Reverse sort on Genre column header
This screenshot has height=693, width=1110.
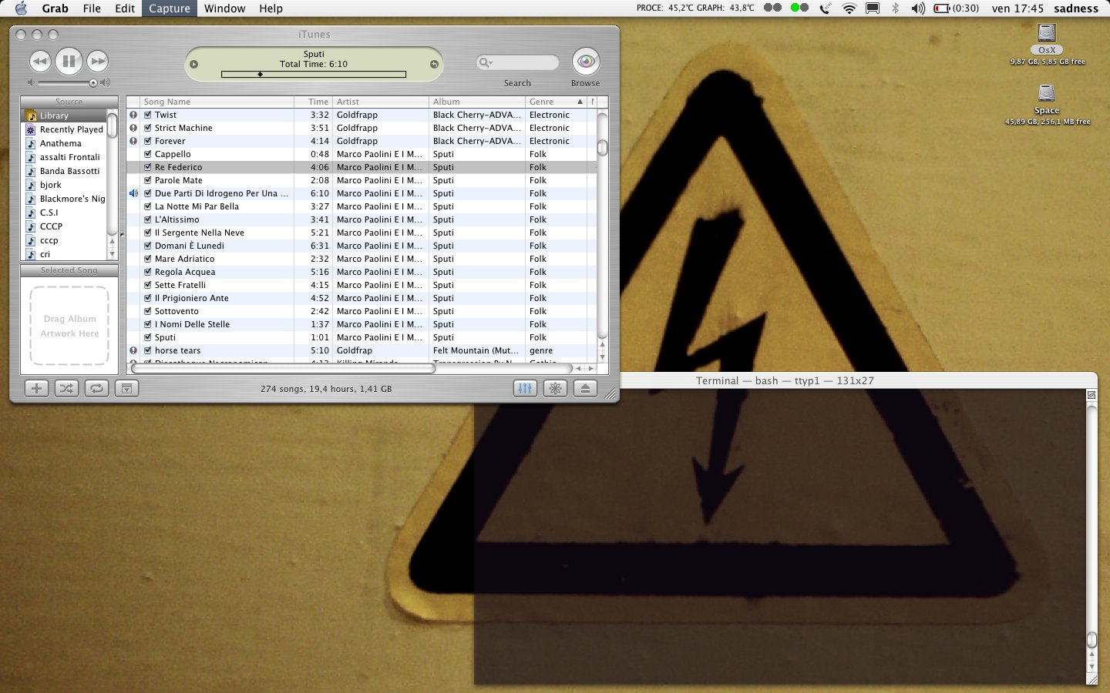556,102
